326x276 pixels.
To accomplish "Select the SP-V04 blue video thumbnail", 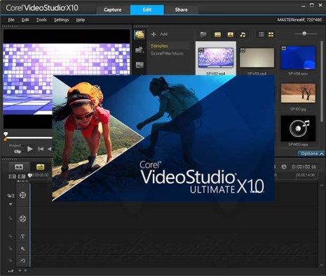I will [298, 57].
